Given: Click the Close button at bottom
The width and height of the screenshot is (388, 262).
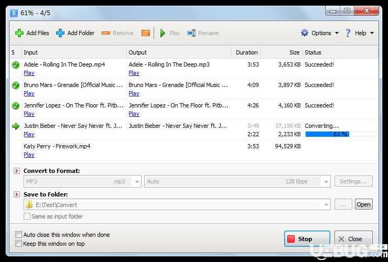Looking at the screenshot, I should 353,239.
